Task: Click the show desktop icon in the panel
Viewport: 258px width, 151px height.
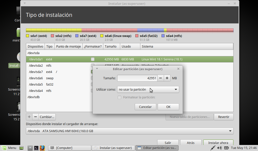Action: [21, 148]
